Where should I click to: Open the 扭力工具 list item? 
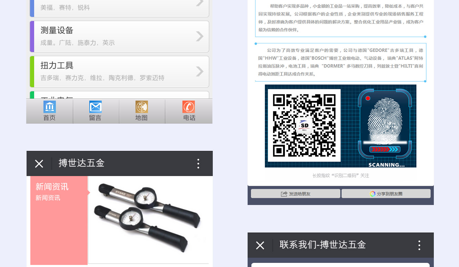[114, 71]
